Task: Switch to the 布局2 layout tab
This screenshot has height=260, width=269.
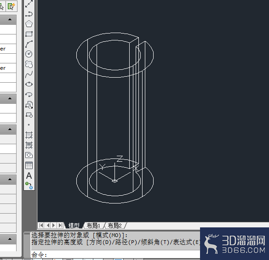Action: point(114,226)
